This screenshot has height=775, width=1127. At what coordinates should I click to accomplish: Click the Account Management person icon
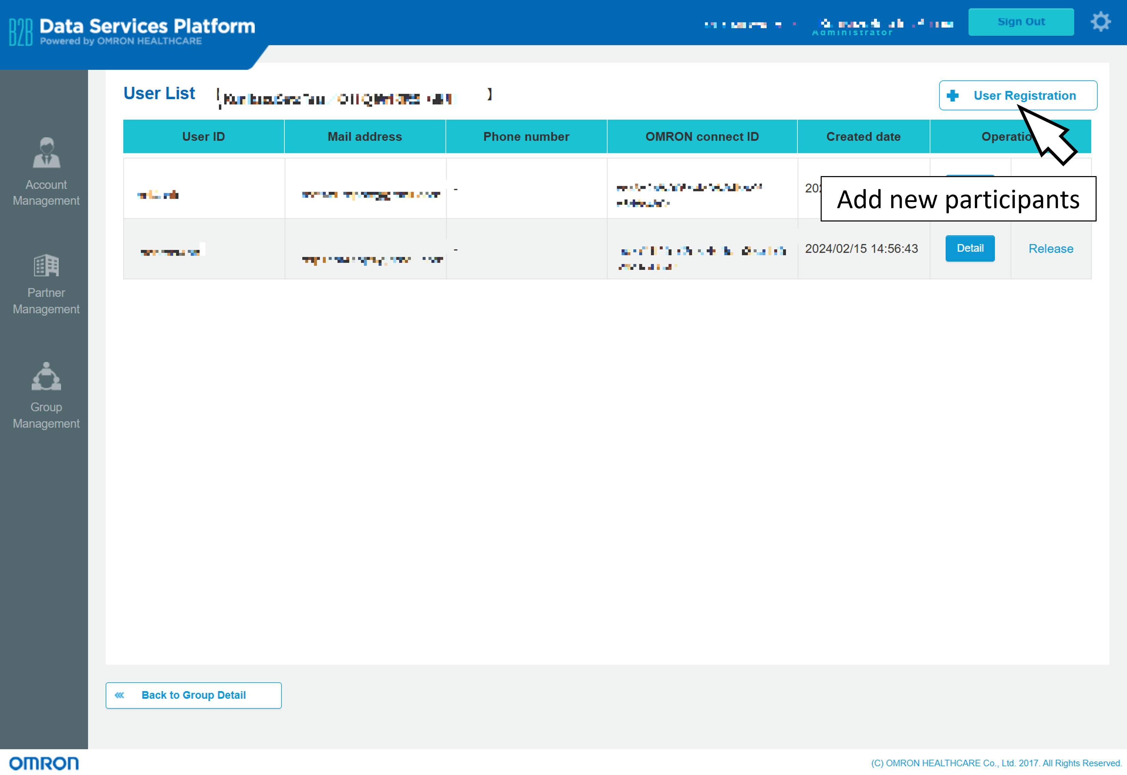tap(46, 153)
